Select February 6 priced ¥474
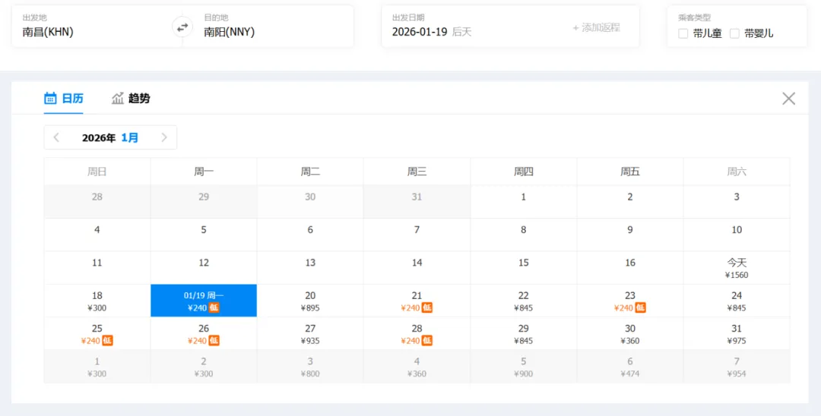This screenshot has width=821, height=416. [630, 367]
